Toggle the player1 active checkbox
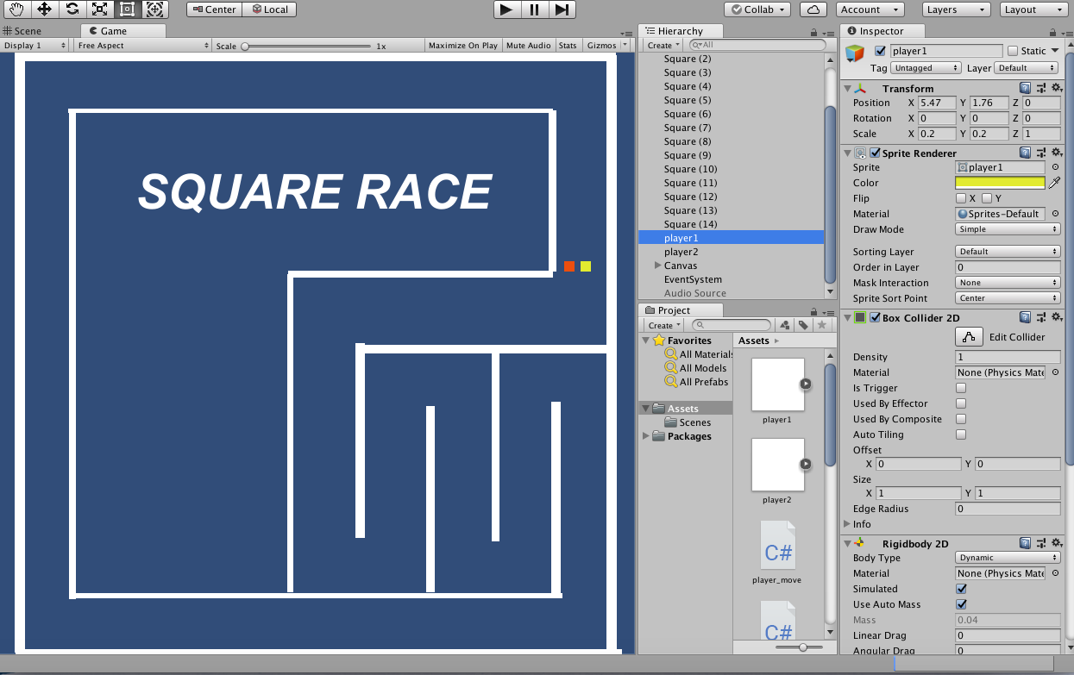The image size is (1074, 675). (x=880, y=51)
